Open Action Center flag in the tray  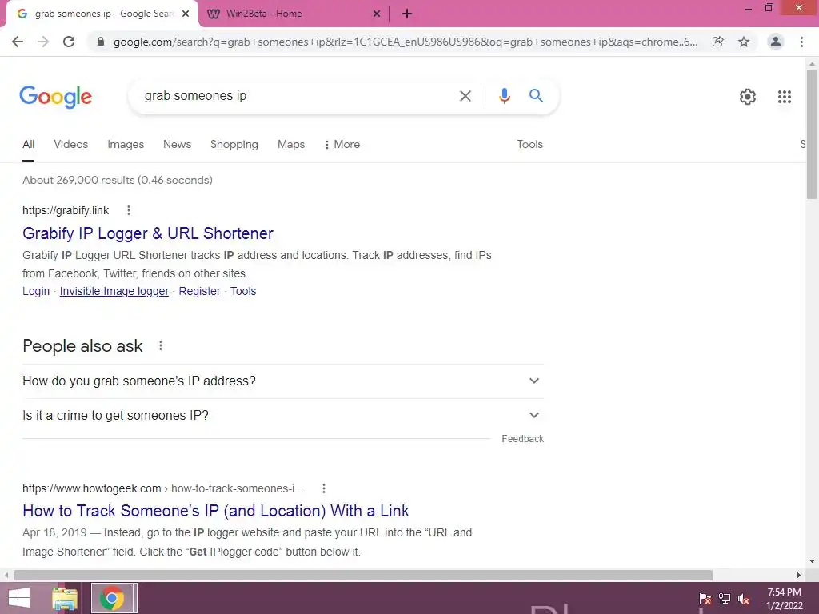point(705,598)
